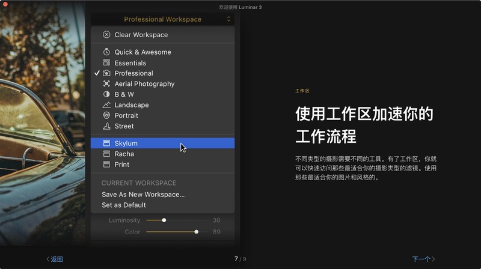
Task: Select the Quick & Awesome workspace
Action: tap(162, 52)
